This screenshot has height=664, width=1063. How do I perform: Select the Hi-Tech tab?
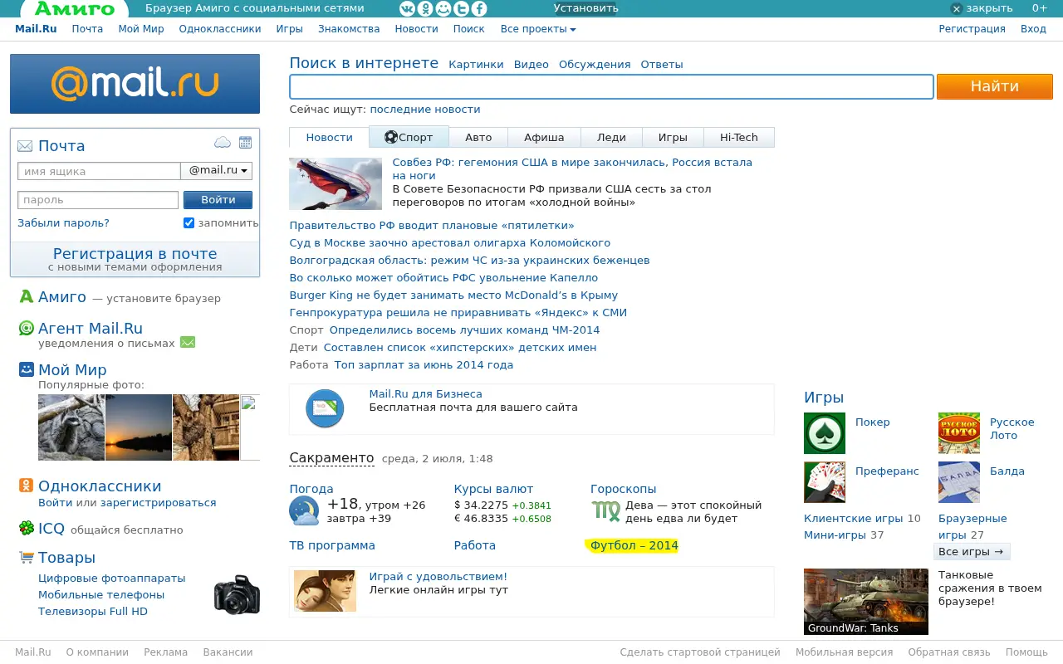coord(739,137)
